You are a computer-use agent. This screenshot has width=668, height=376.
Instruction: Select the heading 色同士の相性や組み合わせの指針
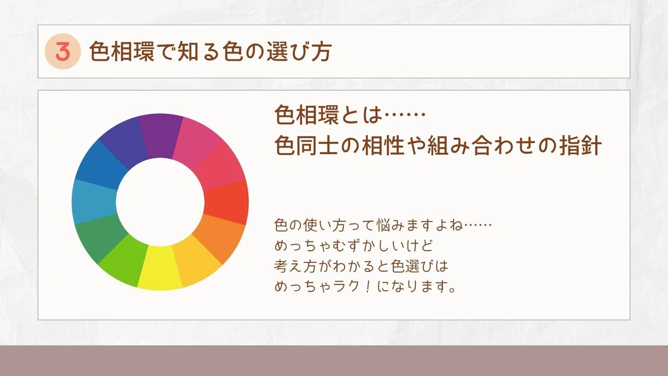(438, 147)
